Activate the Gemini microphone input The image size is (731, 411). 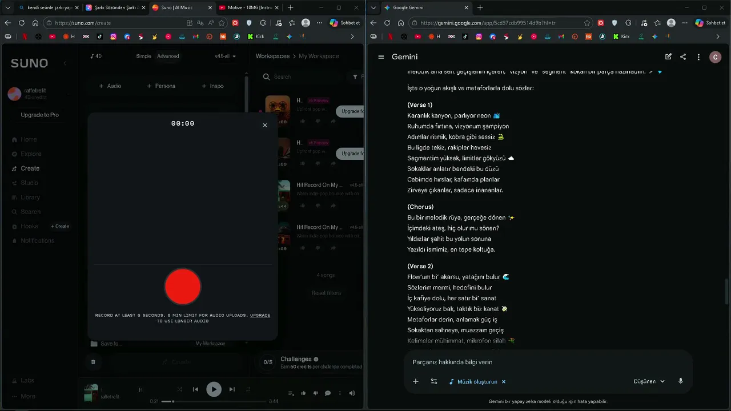681,381
